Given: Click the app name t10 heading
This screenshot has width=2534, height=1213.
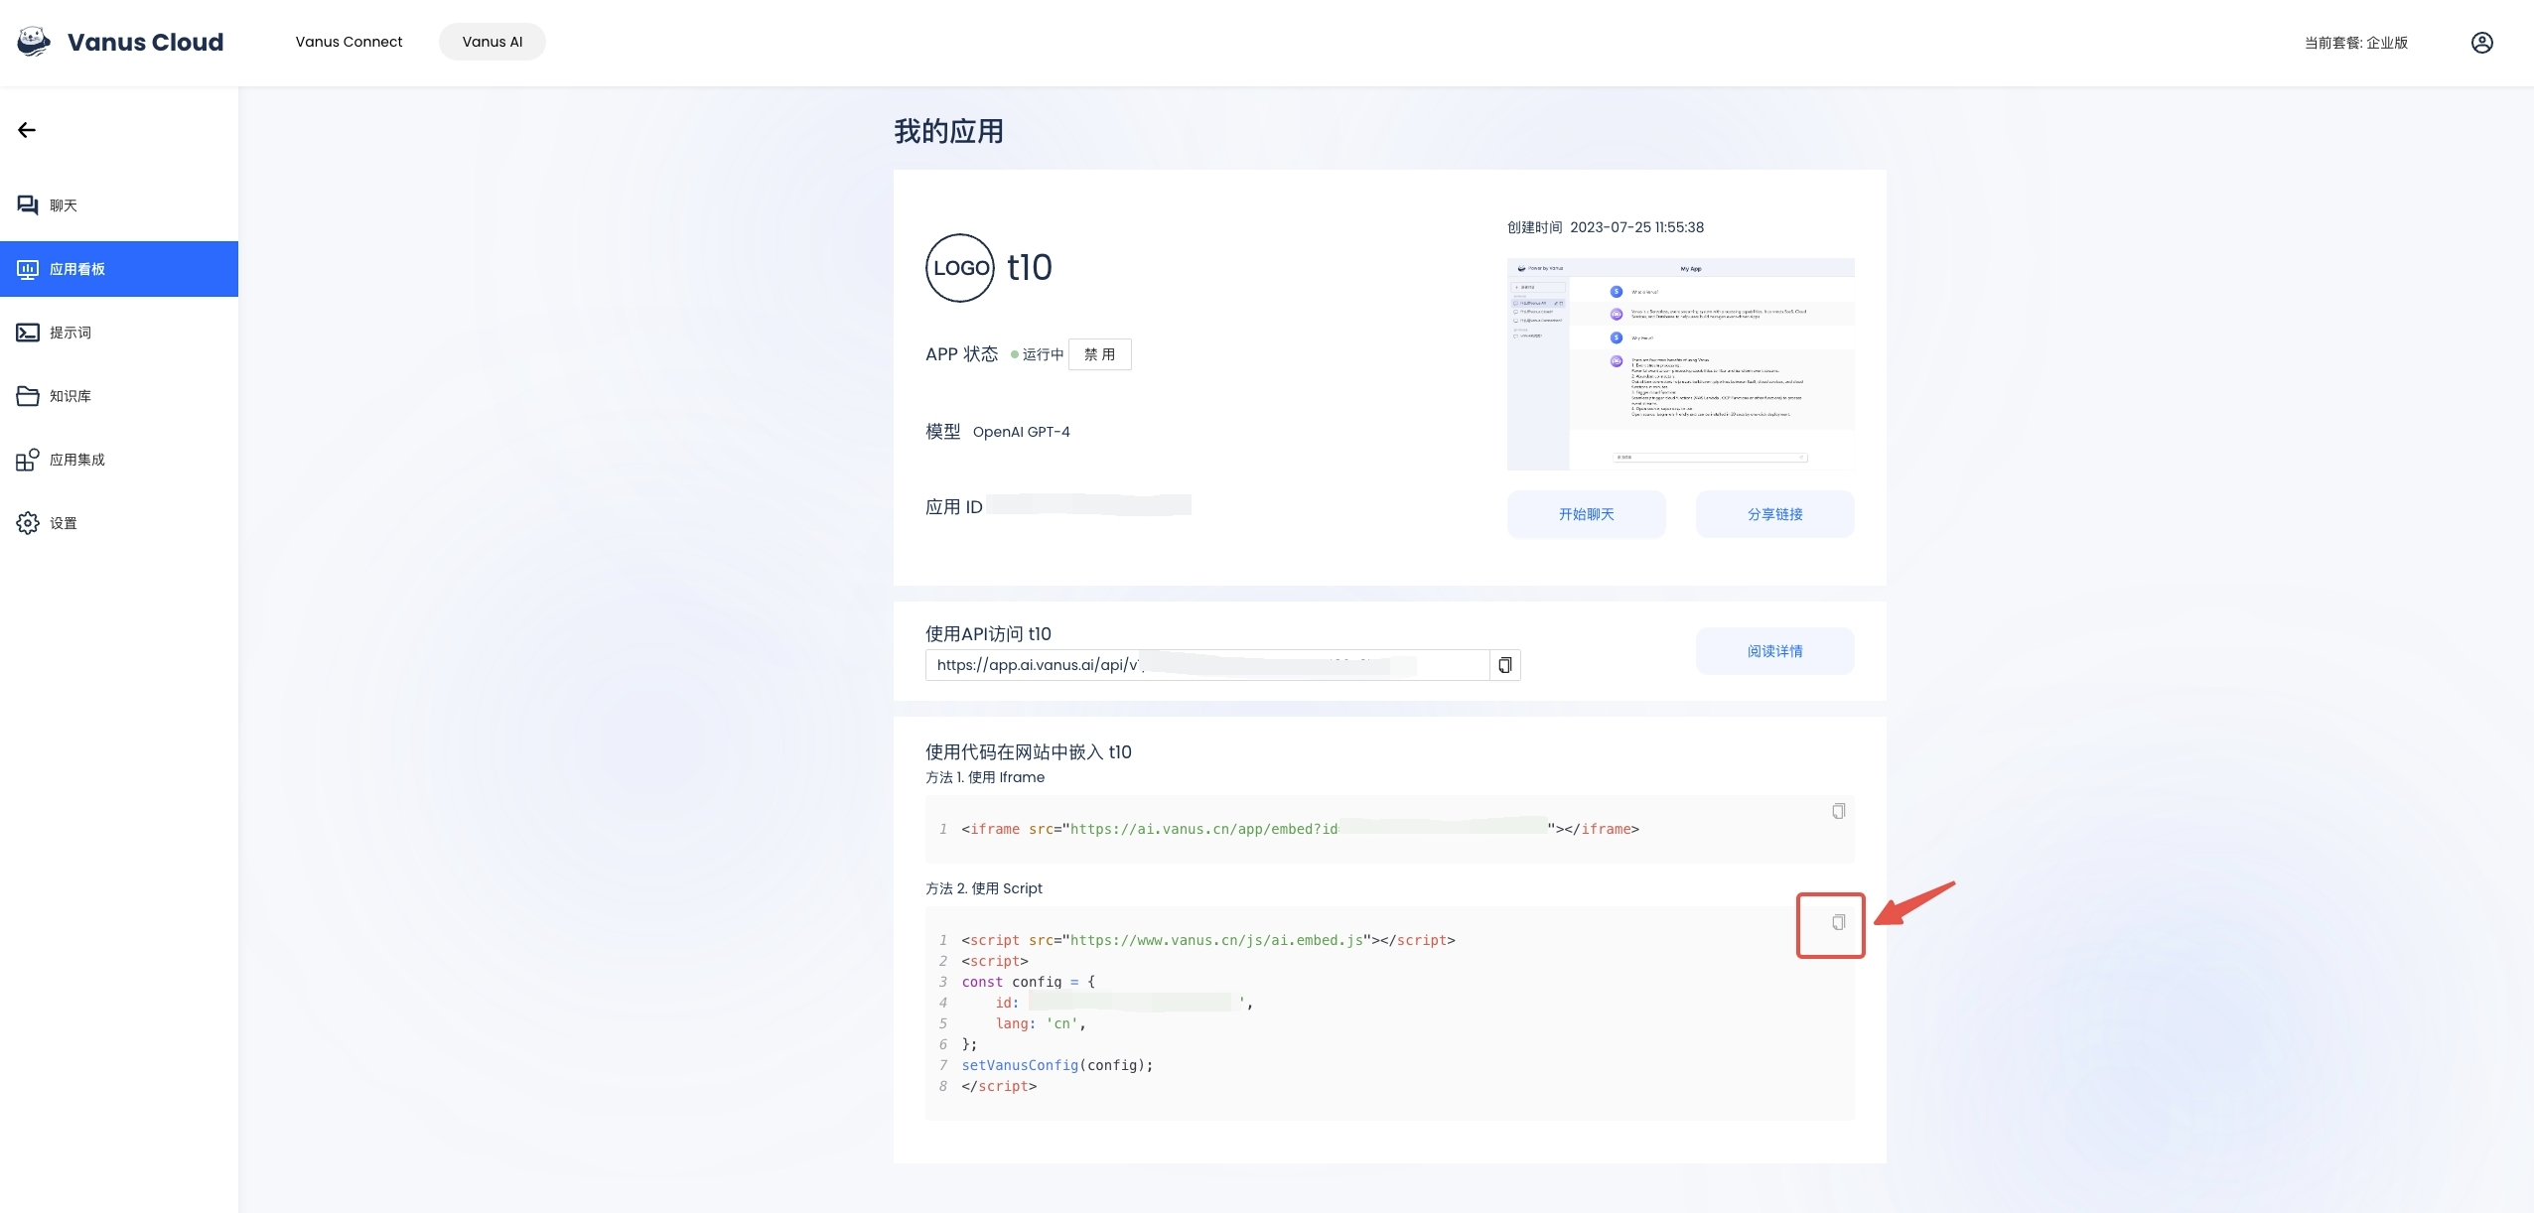Looking at the screenshot, I should click(1029, 268).
